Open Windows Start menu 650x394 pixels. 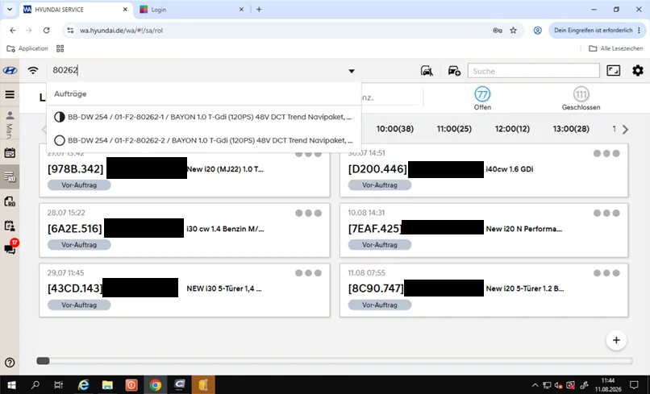[11, 385]
